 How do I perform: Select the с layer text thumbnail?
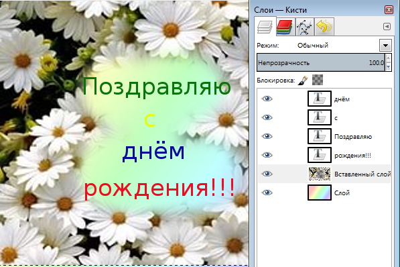tap(320, 117)
